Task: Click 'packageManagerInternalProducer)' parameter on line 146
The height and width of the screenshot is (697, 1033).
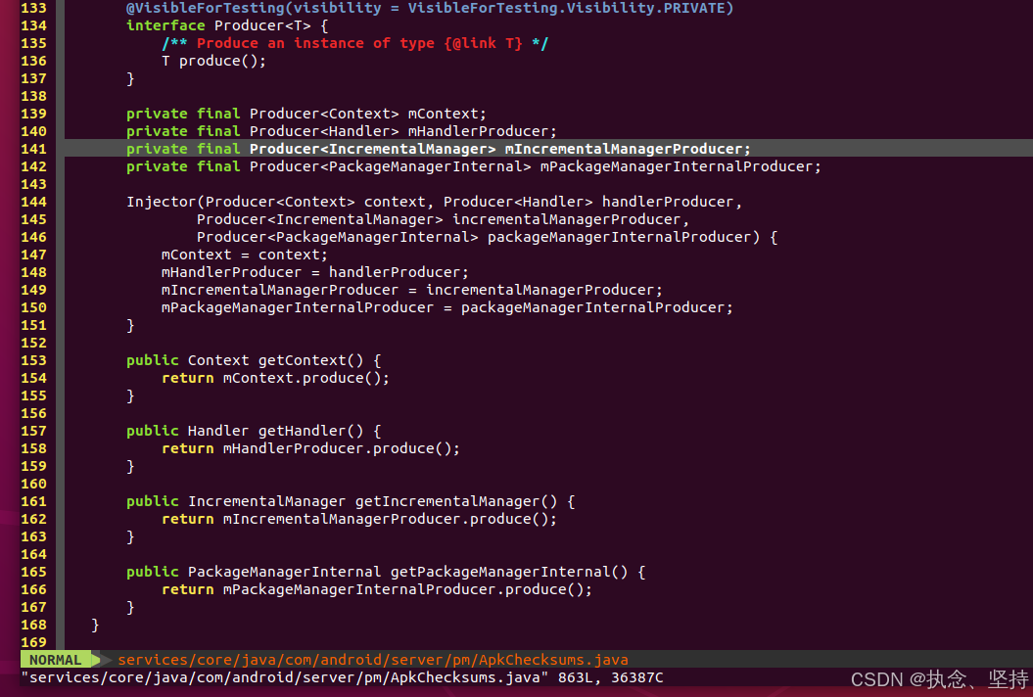Action: (624, 237)
